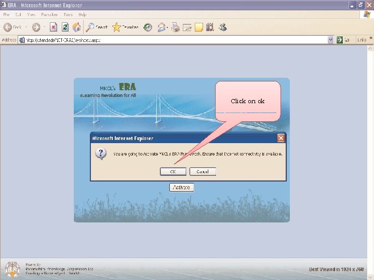
Task: Expand the address bar dropdown
Action: click(330, 40)
